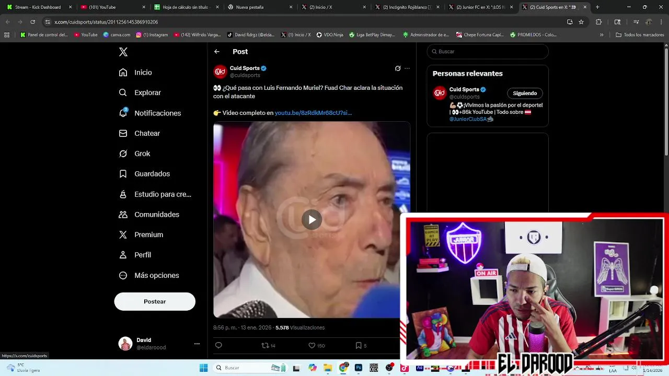Image resolution: width=669 pixels, height=376 pixels.
Task: Open account menu dots next to David
Action: [x=197, y=344]
